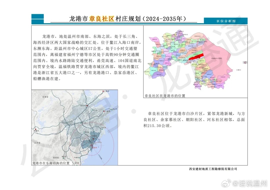Click the '台州市' label on the regional map

coord(104,128)
